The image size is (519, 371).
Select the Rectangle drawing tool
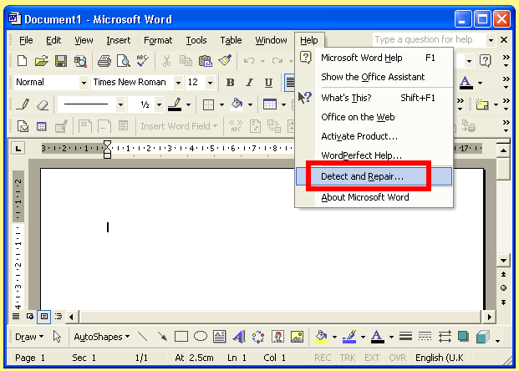(x=181, y=337)
